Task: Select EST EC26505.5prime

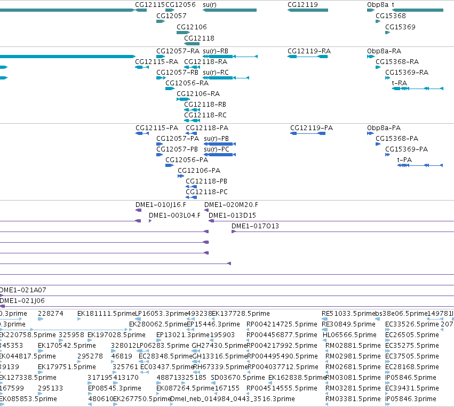Action: pyautogui.click(x=412, y=336)
